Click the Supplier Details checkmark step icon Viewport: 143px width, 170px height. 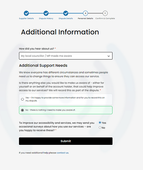[x=26, y=13]
